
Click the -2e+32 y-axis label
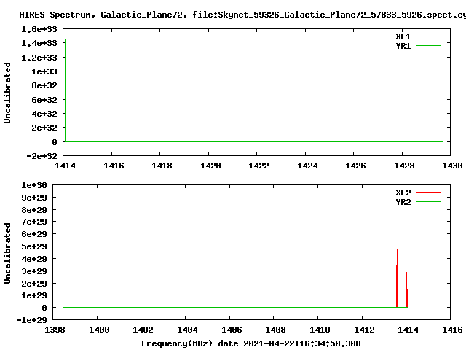tap(42, 156)
